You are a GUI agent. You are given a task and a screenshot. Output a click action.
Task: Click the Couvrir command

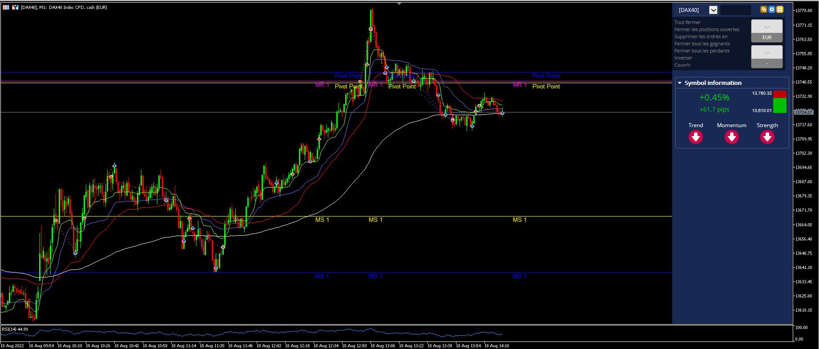(x=682, y=65)
